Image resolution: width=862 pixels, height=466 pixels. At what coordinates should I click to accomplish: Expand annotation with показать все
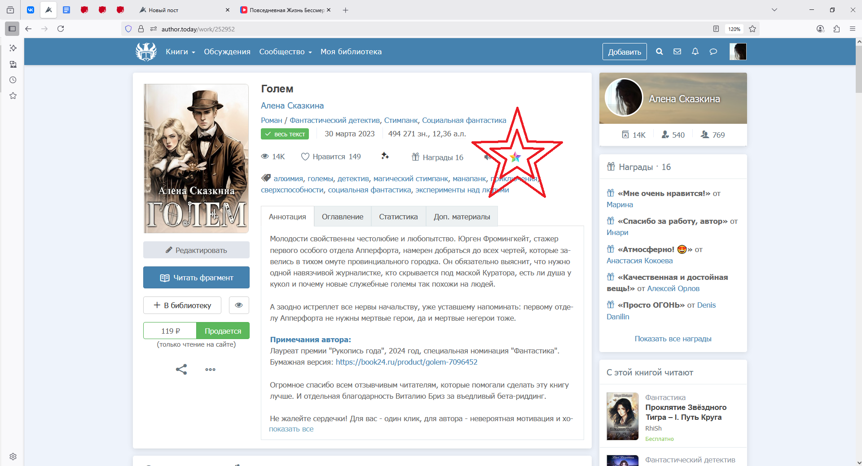click(x=291, y=429)
